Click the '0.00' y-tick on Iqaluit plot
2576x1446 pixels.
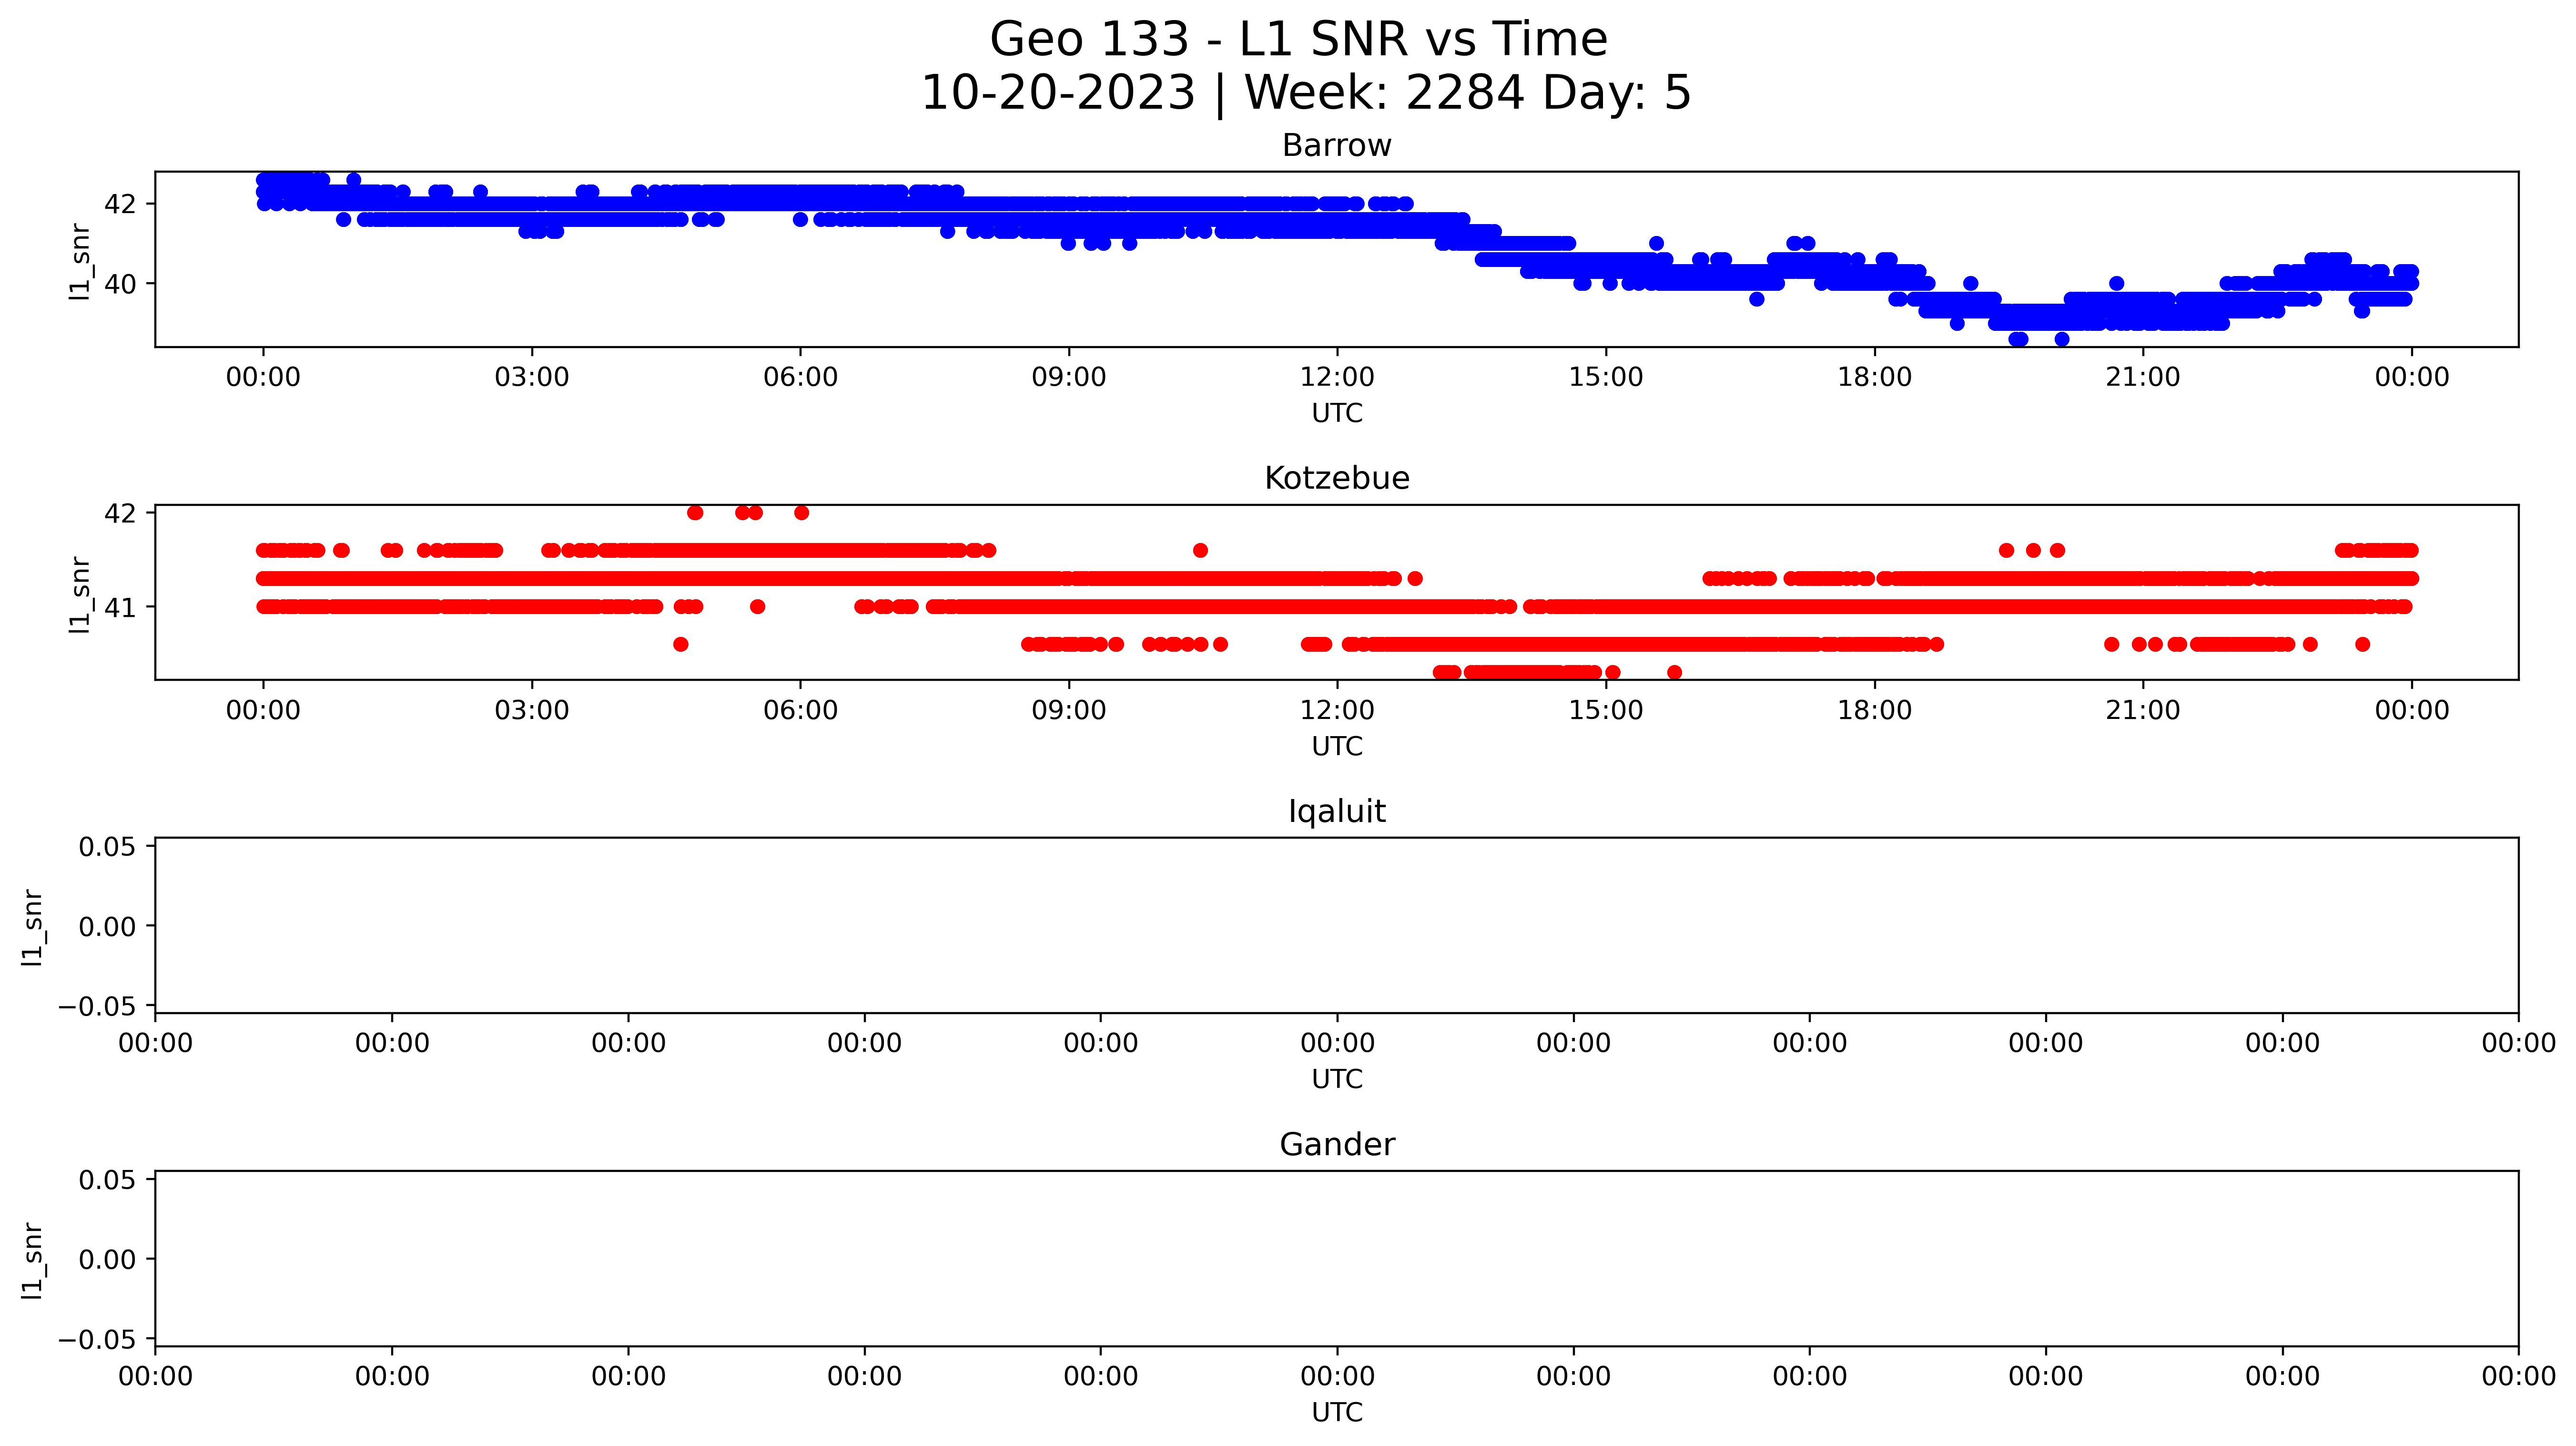tap(108, 927)
